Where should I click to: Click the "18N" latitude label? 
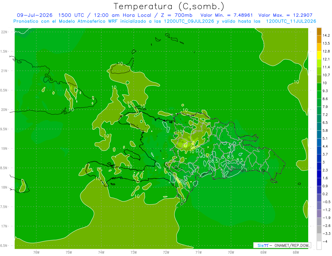(4, 188)
